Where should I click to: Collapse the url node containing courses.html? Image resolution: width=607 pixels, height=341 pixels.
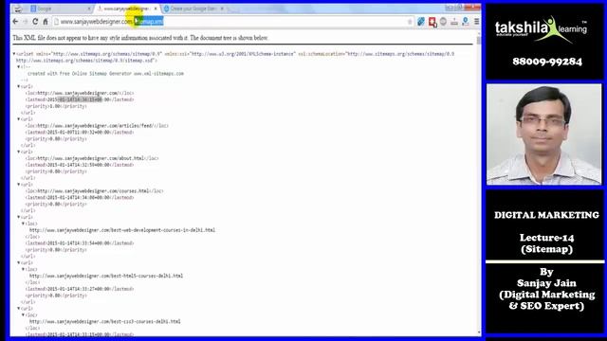pyautogui.click(x=18, y=185)
